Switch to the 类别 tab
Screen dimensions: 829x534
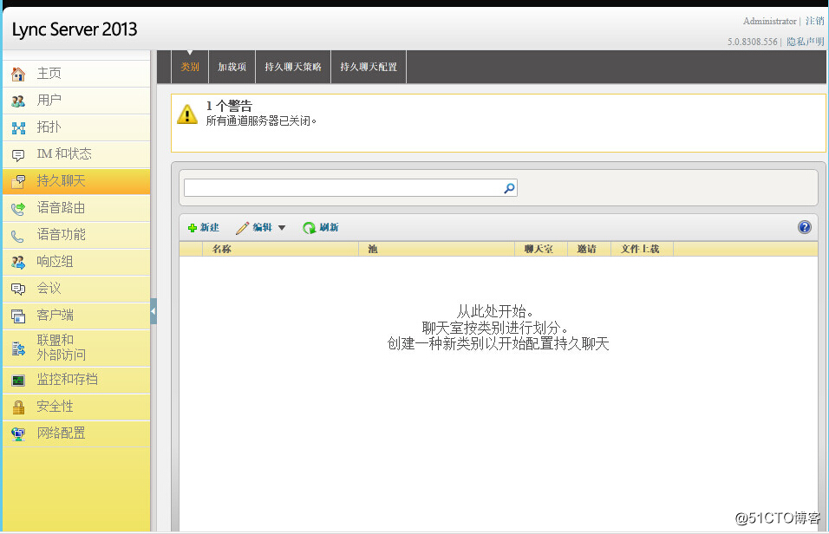190,67
